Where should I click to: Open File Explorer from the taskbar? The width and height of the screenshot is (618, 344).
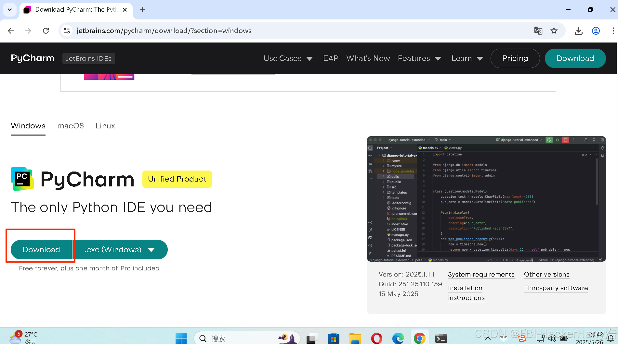(x=355, y=338)
